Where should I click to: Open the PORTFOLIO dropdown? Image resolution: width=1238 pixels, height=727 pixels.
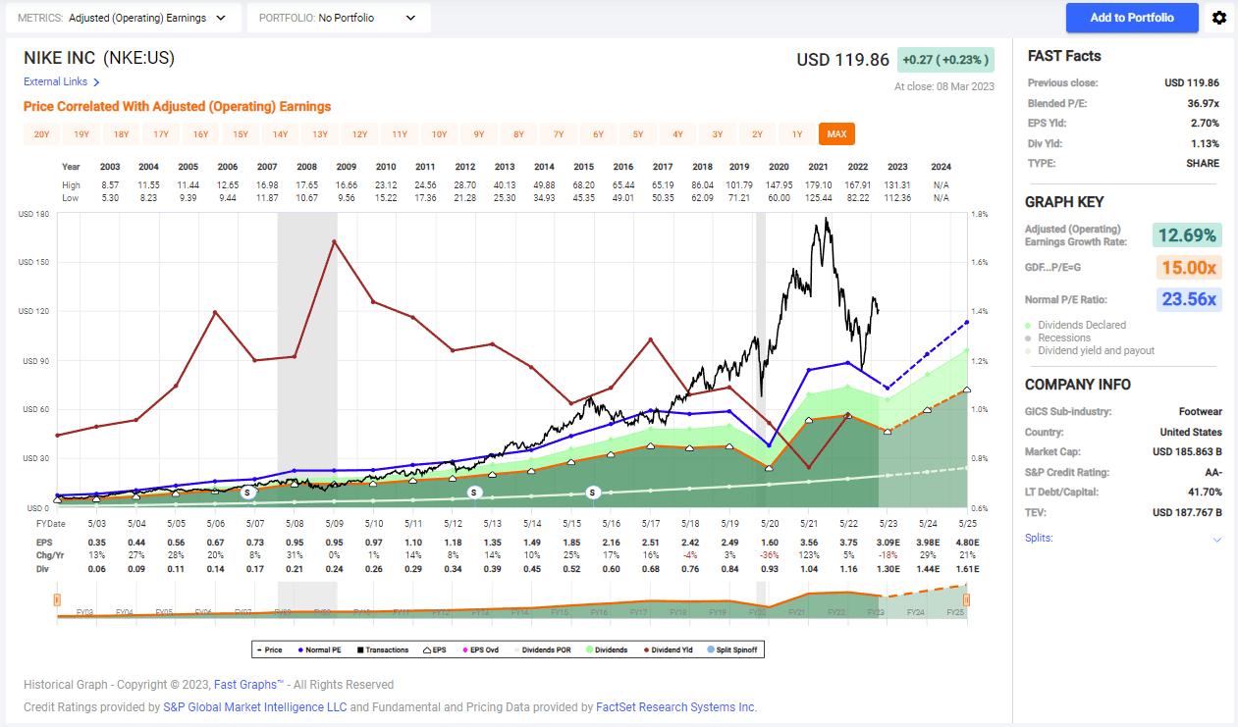(x=339, y=18)
